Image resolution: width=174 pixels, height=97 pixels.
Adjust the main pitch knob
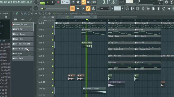[36, 8]
